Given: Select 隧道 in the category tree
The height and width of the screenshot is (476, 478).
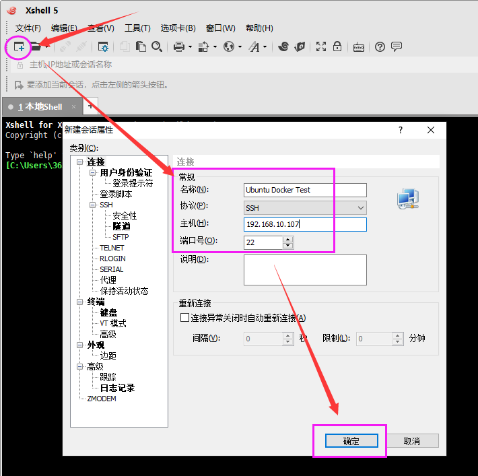Looking at the screenshot, I should click(121, 227).
